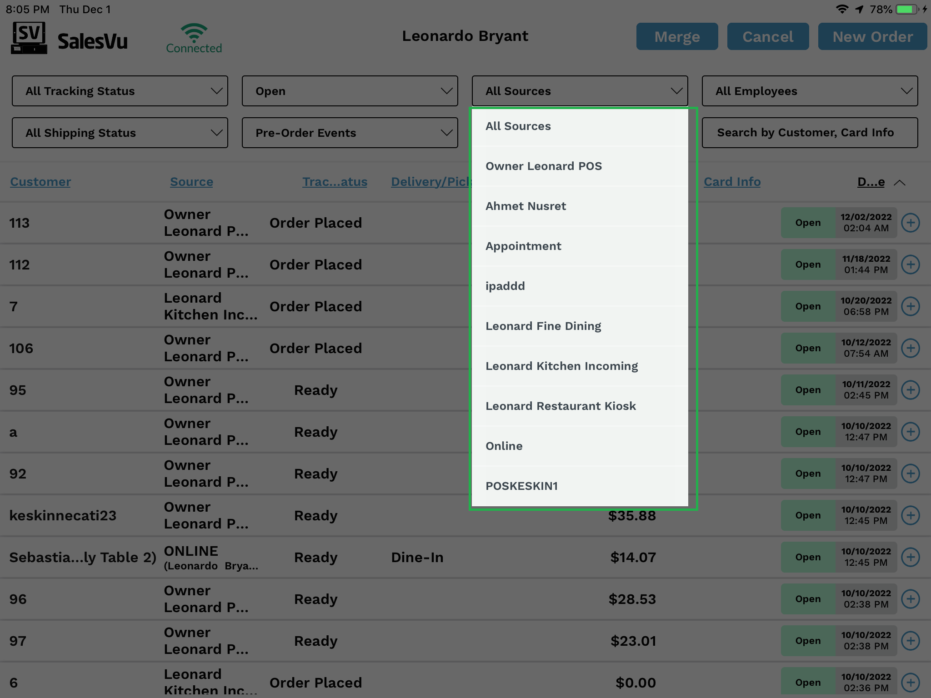Click plus icon for order 97
931x698 pixels.
[911, 641]
